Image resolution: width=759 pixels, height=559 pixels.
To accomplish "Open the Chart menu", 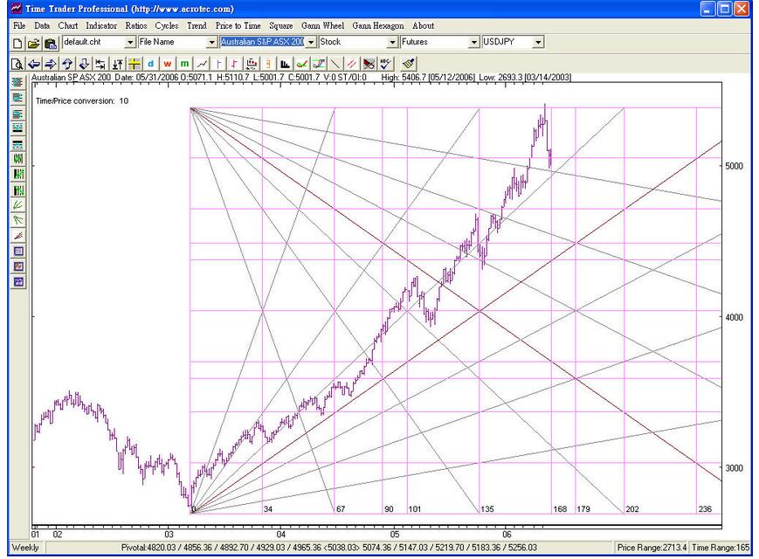I will point(68,25).
